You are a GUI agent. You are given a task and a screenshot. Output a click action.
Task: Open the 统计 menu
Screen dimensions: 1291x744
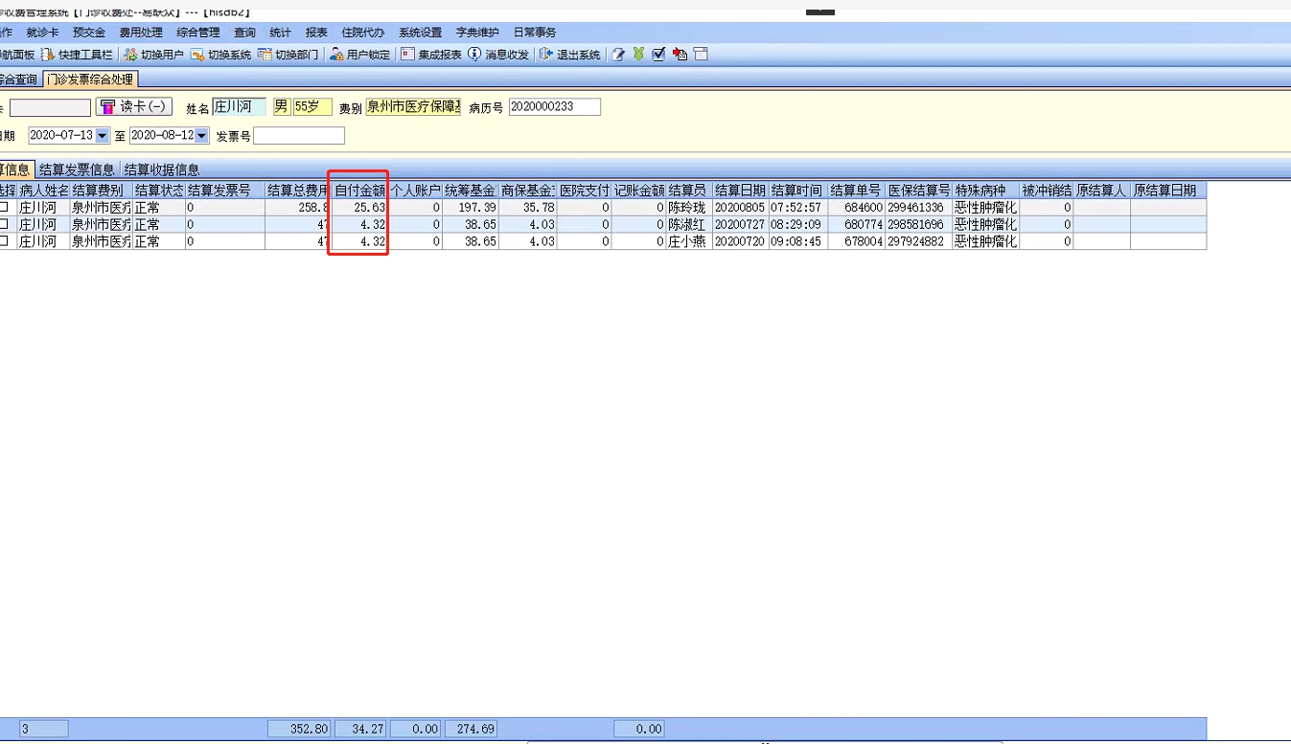pos(280,33)
